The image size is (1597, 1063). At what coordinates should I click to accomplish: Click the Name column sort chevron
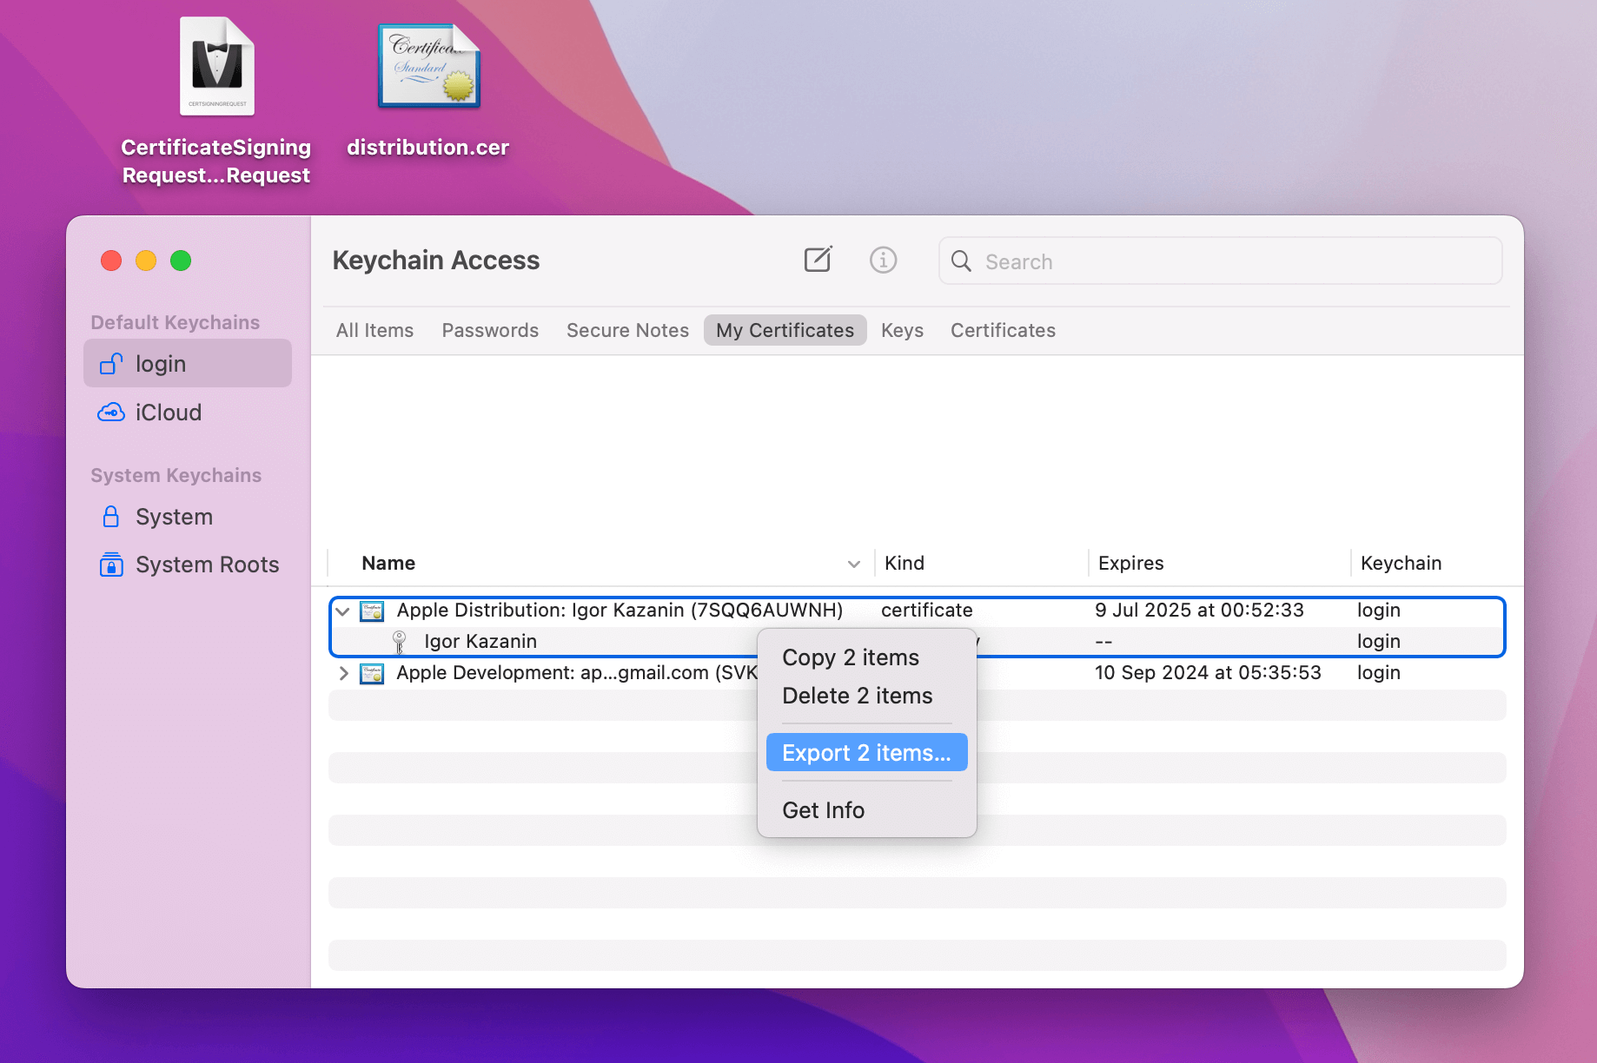(853, 564)
